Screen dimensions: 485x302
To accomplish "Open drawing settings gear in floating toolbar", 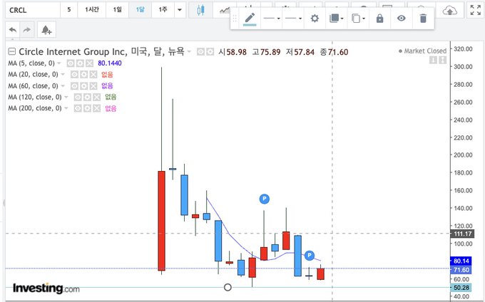I will [315, 19].
